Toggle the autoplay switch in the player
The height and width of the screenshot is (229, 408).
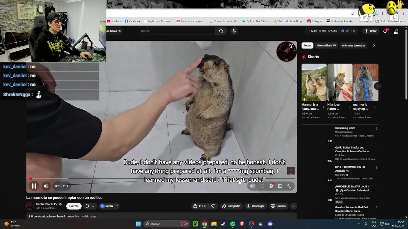coord(252,186)
